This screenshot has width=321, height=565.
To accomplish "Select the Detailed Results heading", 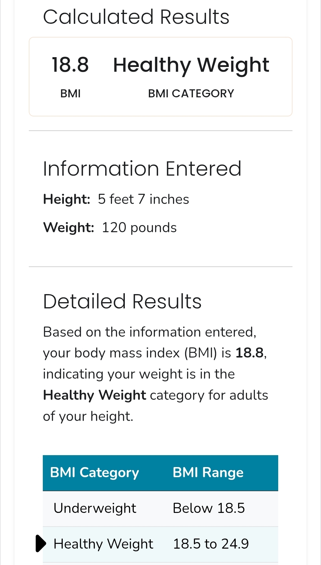I will 122,302.
